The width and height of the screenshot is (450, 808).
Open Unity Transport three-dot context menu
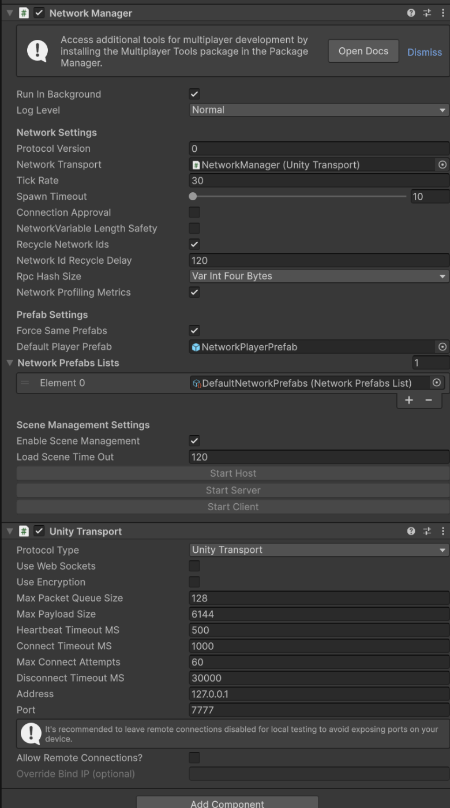pyautogui.click(x=442, y=532)
